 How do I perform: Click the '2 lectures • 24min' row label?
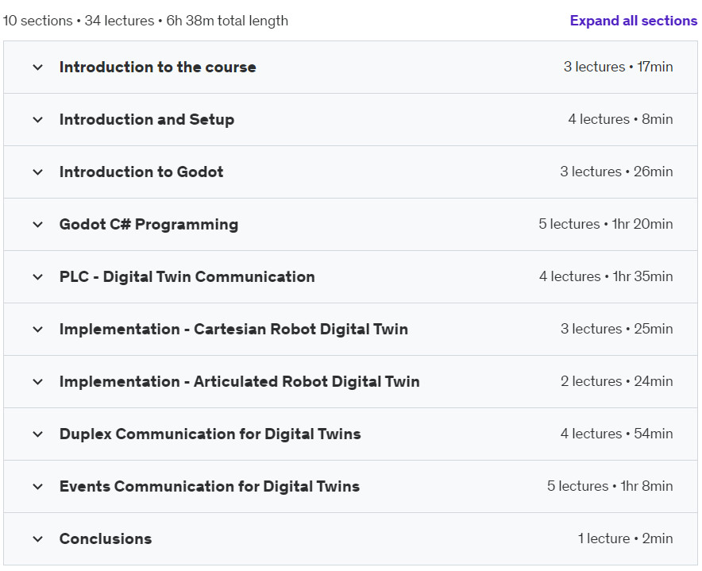point(616,382)
